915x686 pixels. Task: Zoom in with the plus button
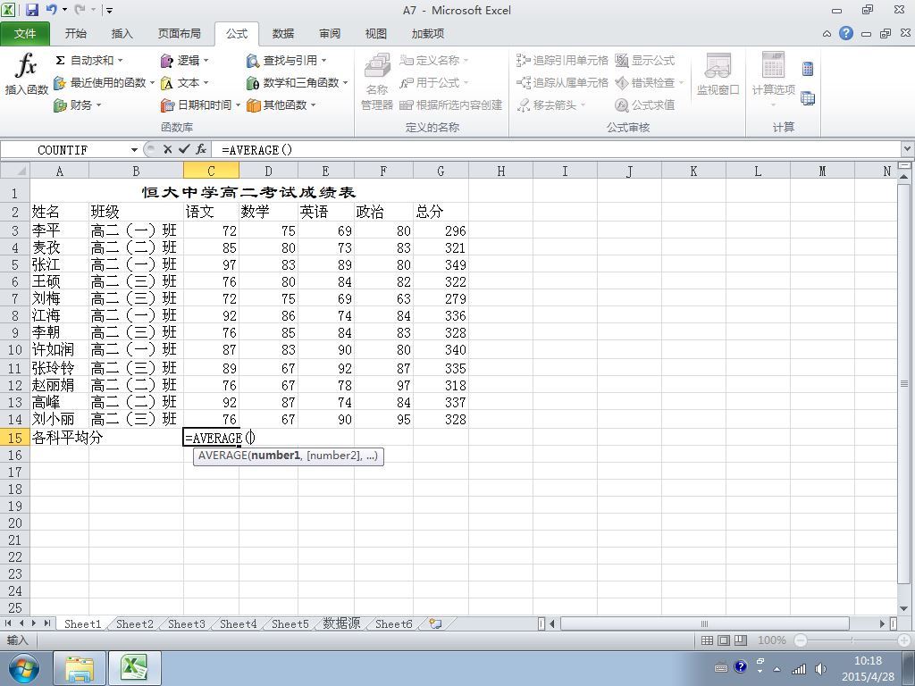(x=904, y=640)
